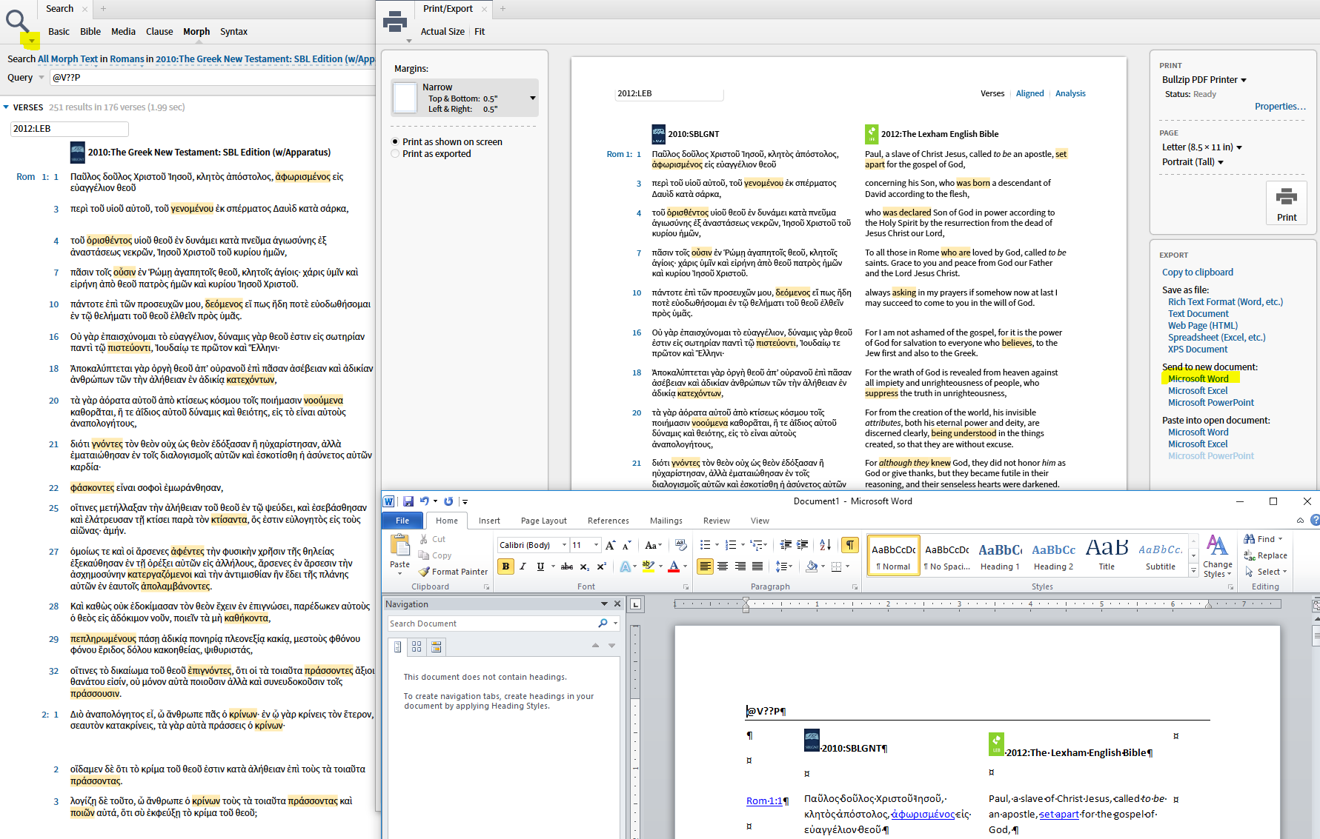
Task: Switch to the Morph search type
Action: coord(196,31)
